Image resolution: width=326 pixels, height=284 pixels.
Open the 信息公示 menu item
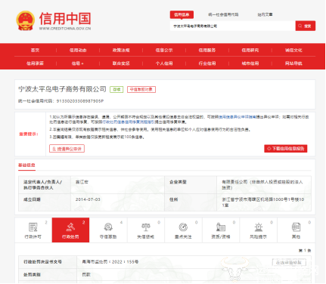[x=164, y=50]
